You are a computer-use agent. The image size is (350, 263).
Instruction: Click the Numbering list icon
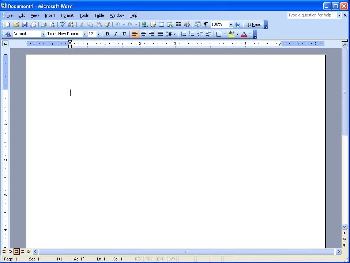click(183, 34)
